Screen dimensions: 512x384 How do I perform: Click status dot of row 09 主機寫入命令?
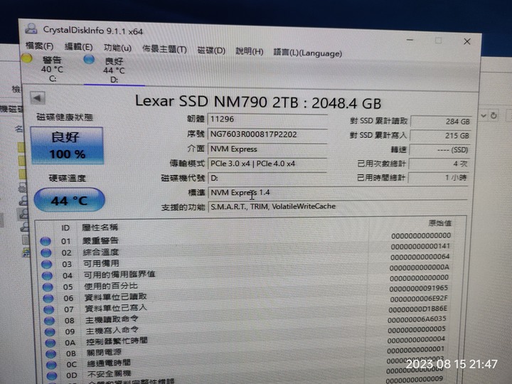pyautogui.click(x=50, y=332)
